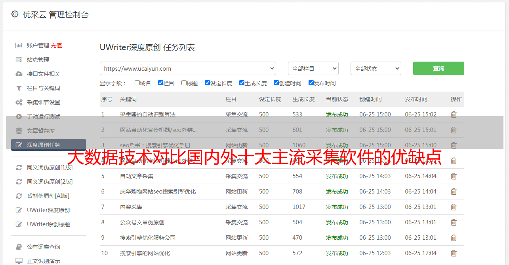This screenshot has width=509, height=265.
Task: Open the 全部状态 filter dropdown
Action: pos(376,68)
